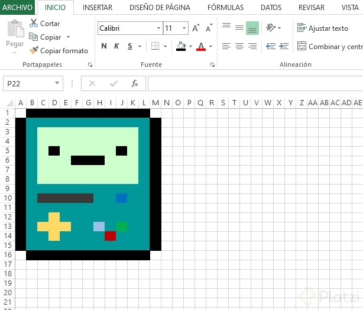Screen dimensions: 363x310
Task: Align text right
Action: coord(252,46)
